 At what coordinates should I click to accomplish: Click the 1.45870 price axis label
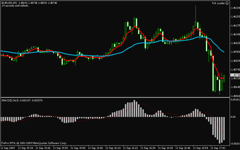pyautogui.click(x=235, y=61)
